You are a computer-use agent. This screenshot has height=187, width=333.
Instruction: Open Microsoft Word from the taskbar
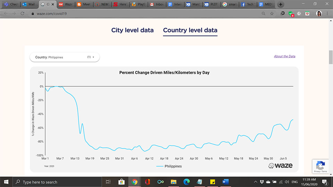pyautogui.click(x=225, y=182)
